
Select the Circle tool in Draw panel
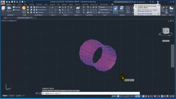pos(55,10)
